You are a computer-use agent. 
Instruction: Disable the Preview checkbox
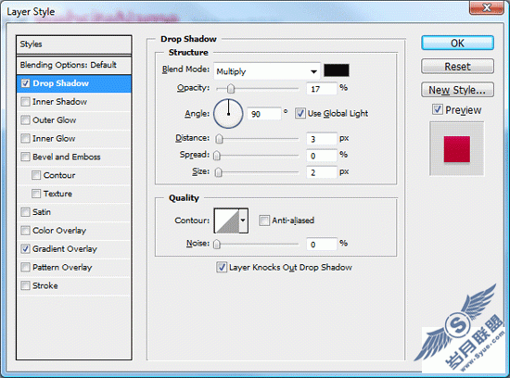click(438, 109)
